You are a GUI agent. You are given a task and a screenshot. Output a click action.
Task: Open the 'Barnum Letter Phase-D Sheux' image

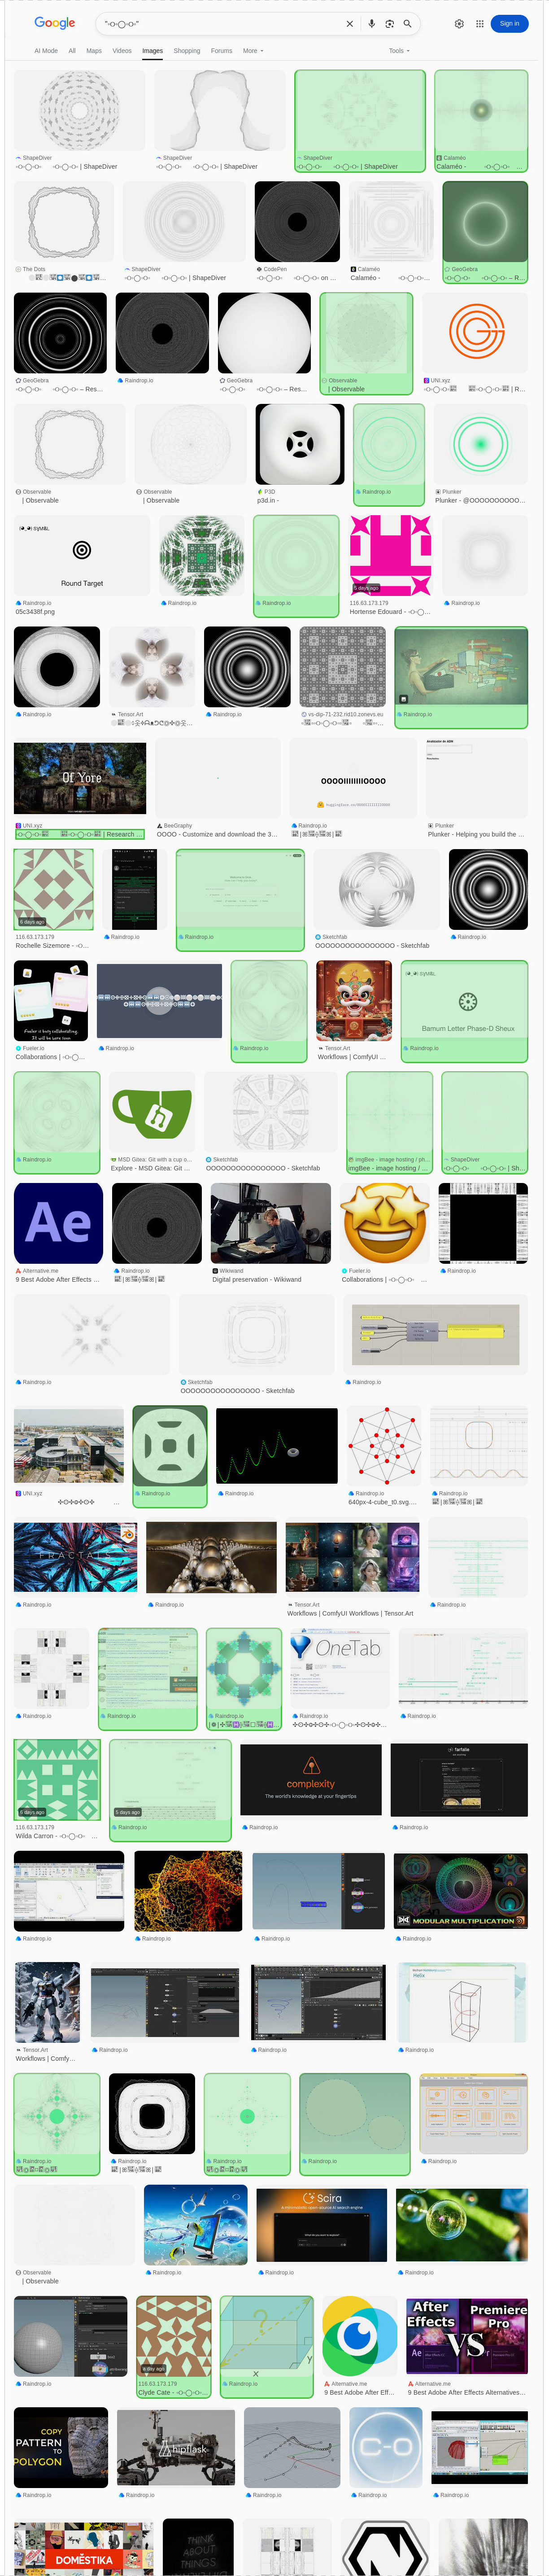463,1001
